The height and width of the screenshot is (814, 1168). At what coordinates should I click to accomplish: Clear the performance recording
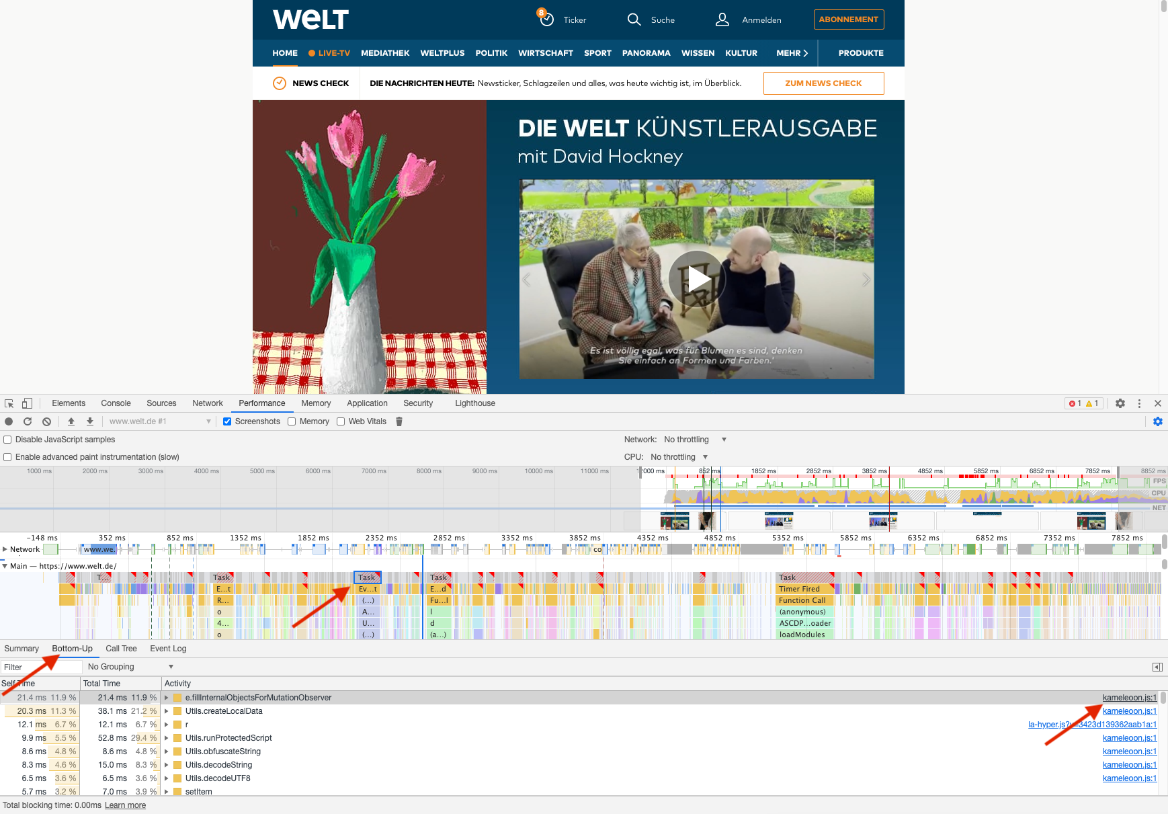tap(46, 421)
